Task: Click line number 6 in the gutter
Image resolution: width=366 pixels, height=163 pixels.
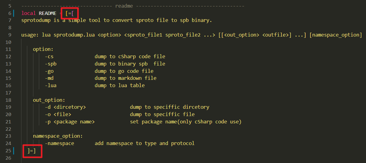Action: [10, 13]
